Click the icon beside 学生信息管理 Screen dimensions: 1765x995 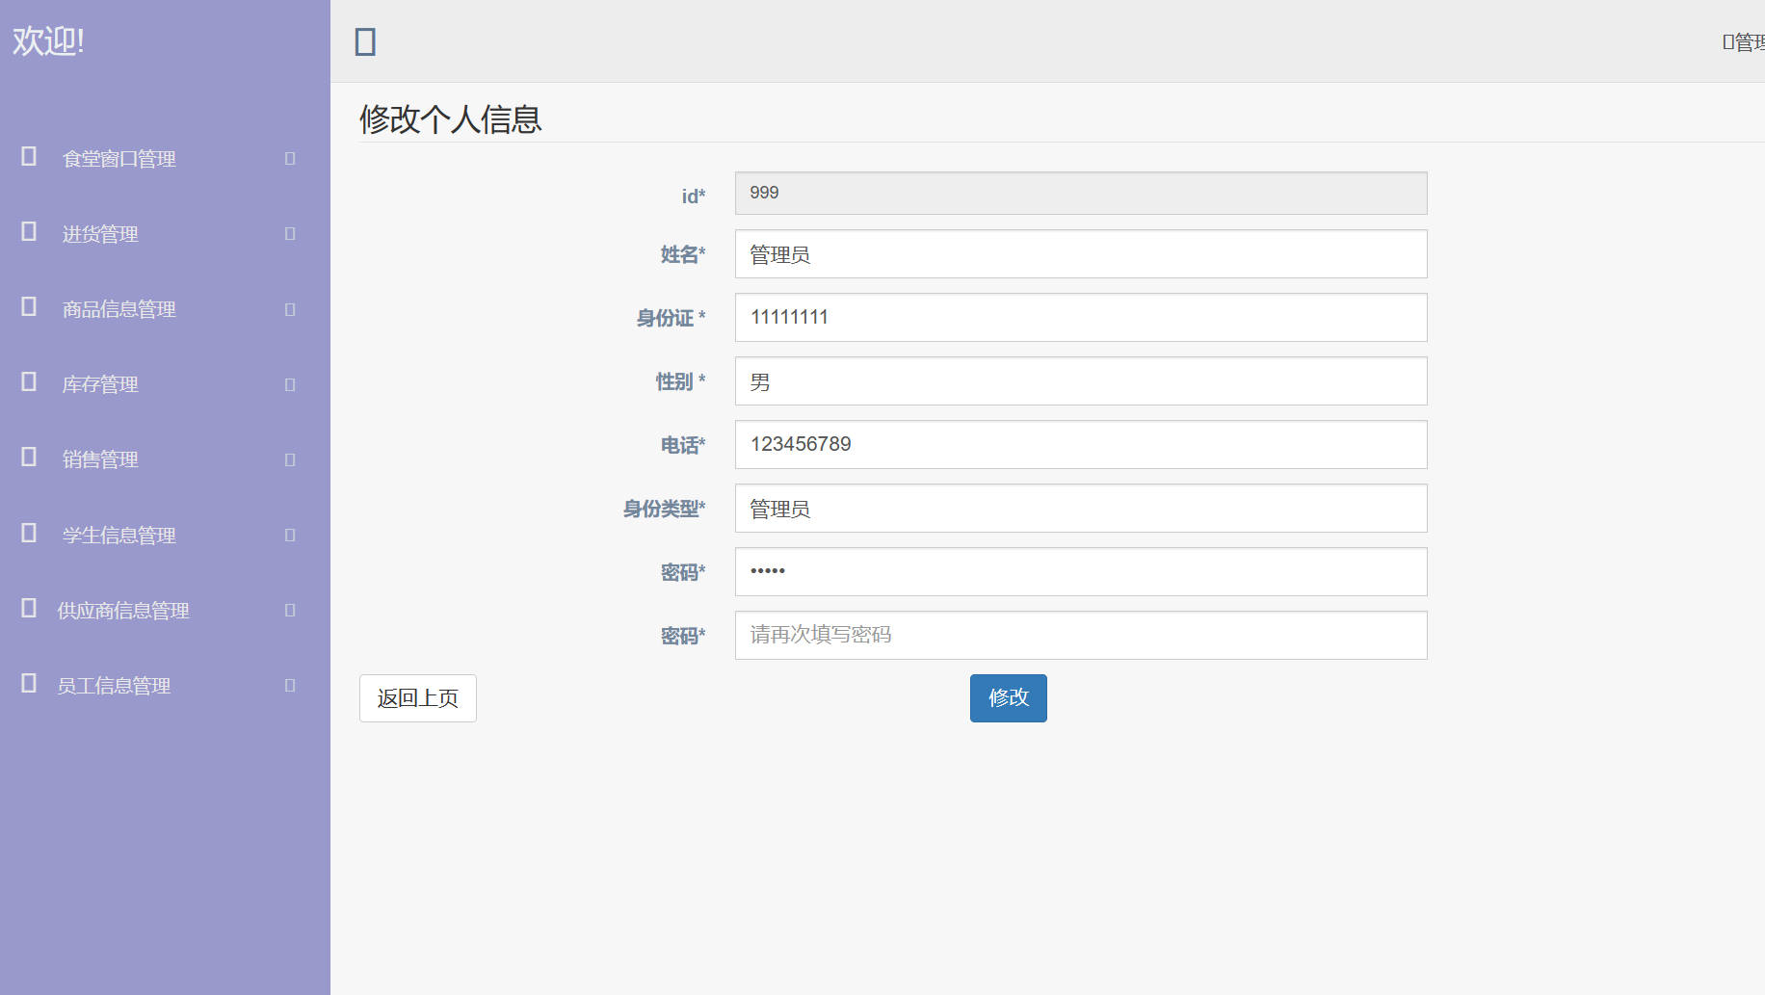29,534
